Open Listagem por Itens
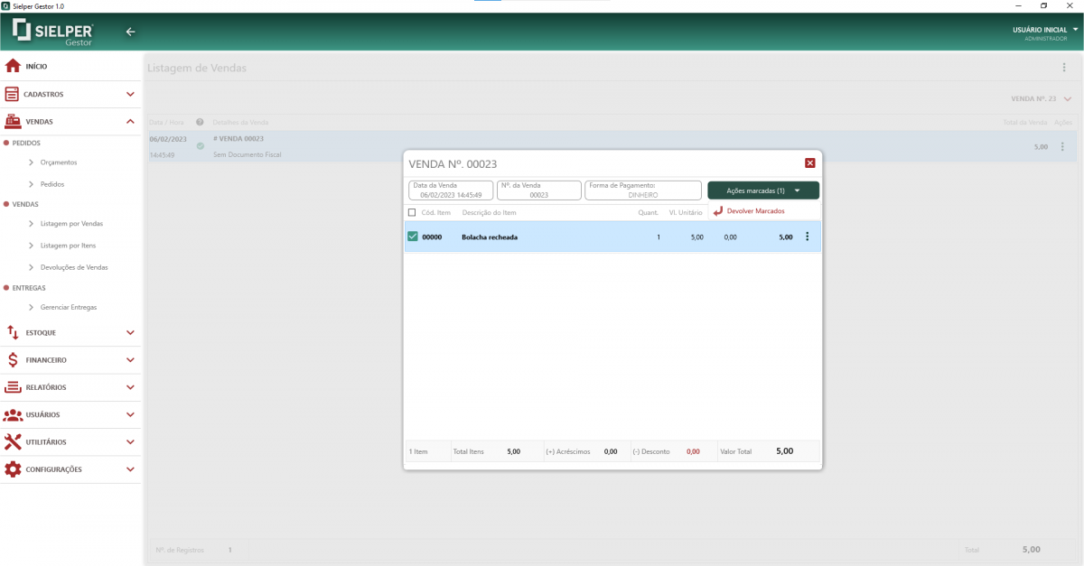Screen dimensions: 1084x566 69,246
